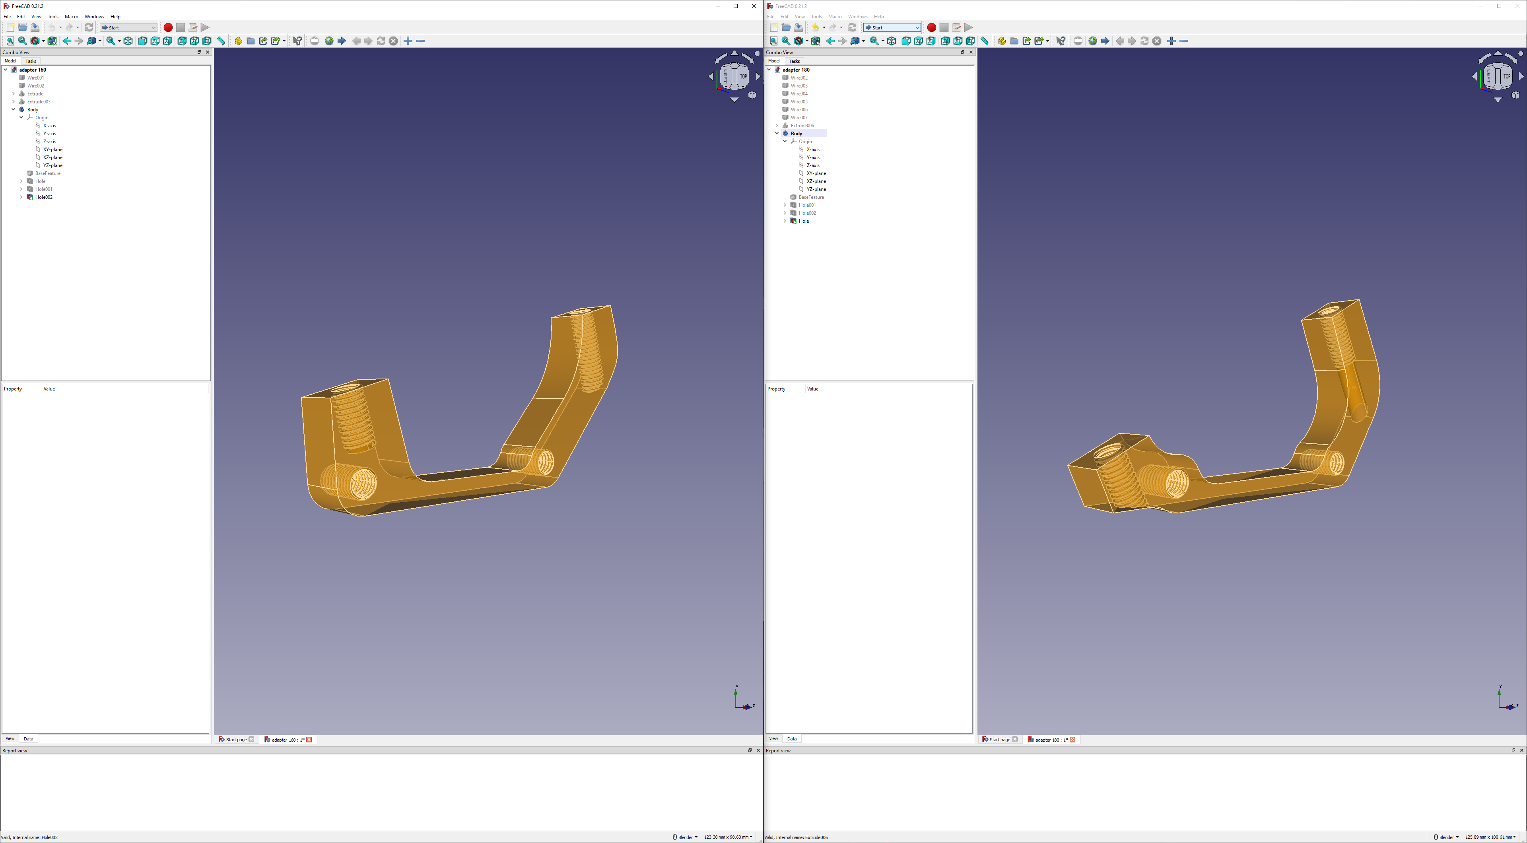1527x843 pixels.
Task: Click the red macro recording button in left window
Action: click(x=168, y=27)
